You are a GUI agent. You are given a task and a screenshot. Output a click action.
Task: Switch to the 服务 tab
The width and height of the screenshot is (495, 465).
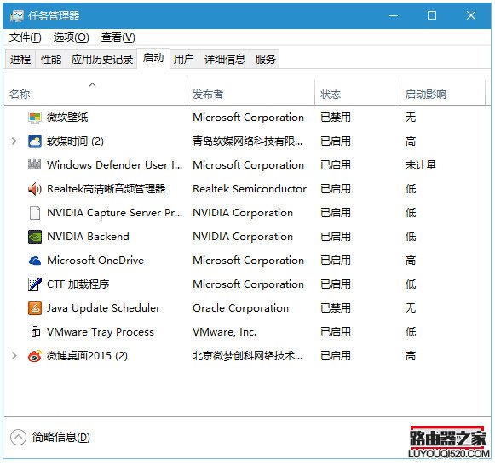pyautogui.click(x=265, y=59)
